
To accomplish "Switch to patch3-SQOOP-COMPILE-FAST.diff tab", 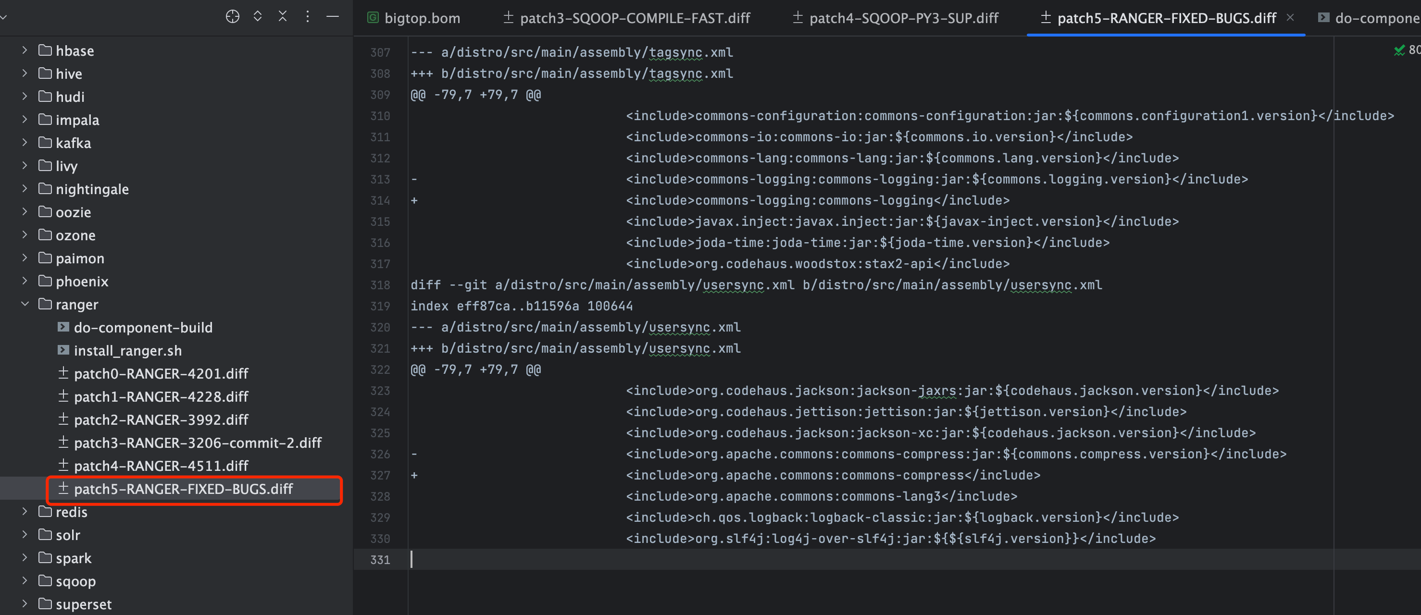I will coord(627,18).
